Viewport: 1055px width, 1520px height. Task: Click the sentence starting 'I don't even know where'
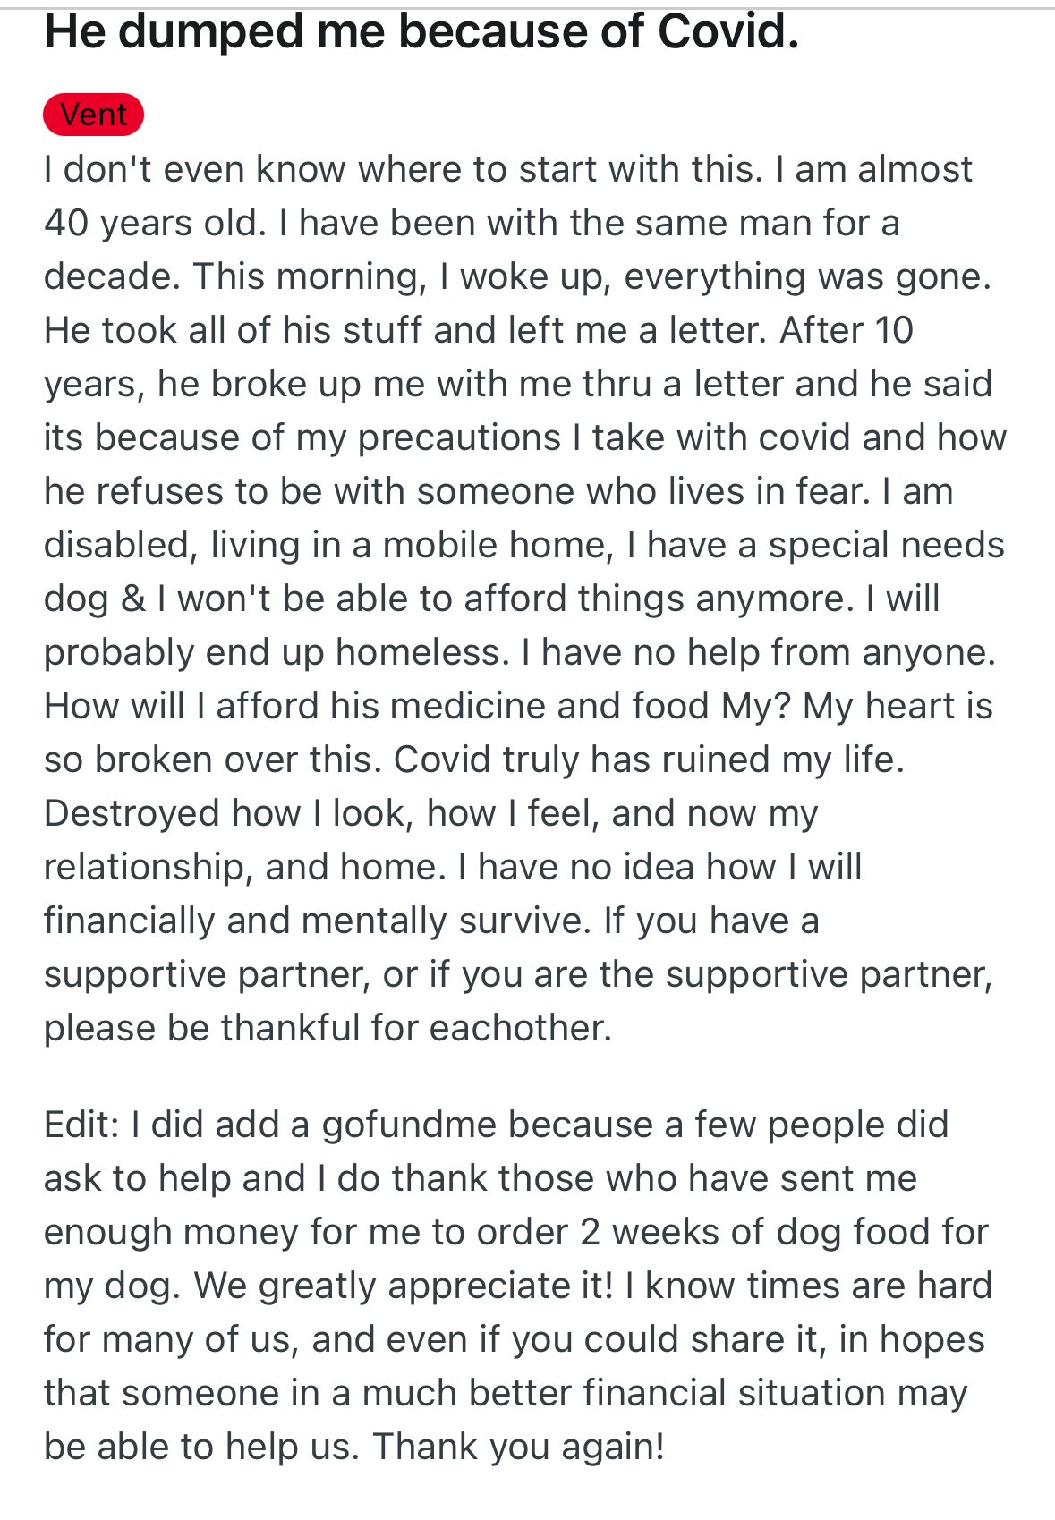404,169
